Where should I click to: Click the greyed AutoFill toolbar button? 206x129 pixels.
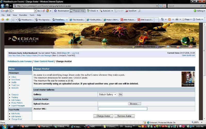click(119, 11)
